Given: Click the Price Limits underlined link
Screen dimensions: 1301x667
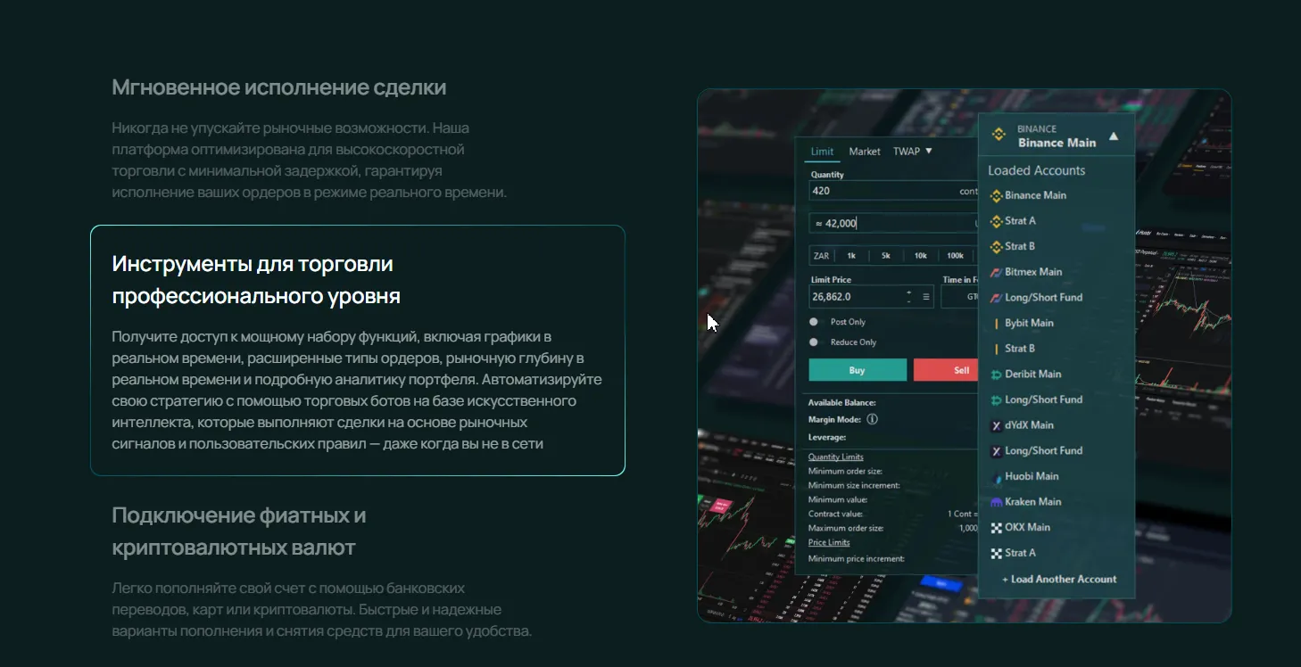Looking at the screenshot, I should (829, 543).
